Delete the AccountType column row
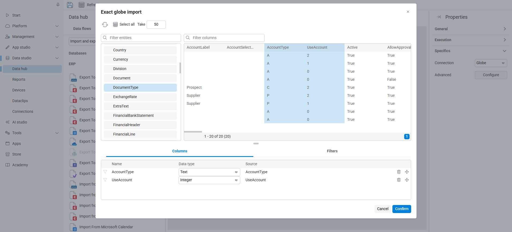 [399, 172]
